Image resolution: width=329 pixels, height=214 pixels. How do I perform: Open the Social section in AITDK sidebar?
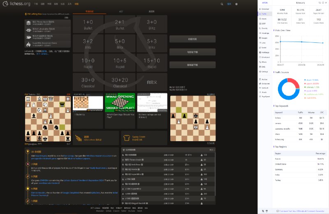[x=265, y=48]
